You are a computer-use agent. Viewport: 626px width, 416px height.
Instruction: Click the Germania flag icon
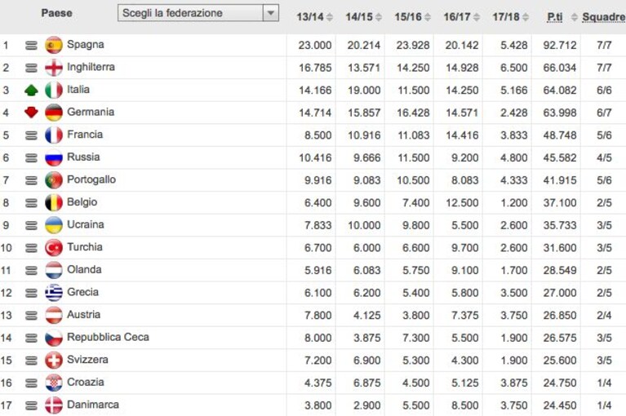pos(54,113)
